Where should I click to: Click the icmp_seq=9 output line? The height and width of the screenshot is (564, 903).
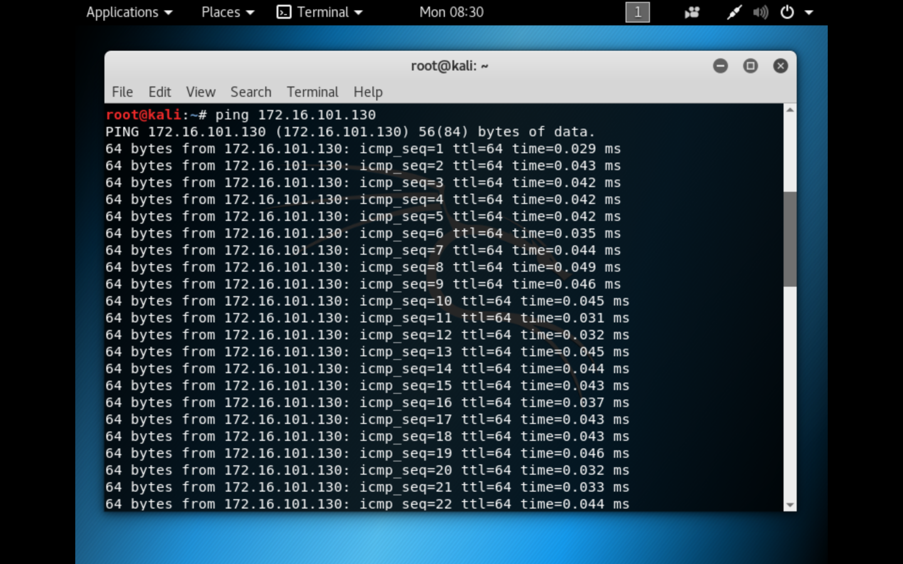pyautogui.click(x=363, y=284)
